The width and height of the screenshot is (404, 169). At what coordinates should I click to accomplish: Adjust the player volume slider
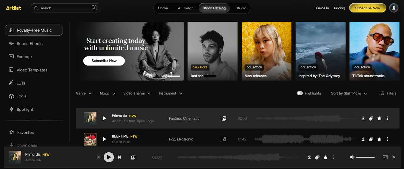(365, 157)
